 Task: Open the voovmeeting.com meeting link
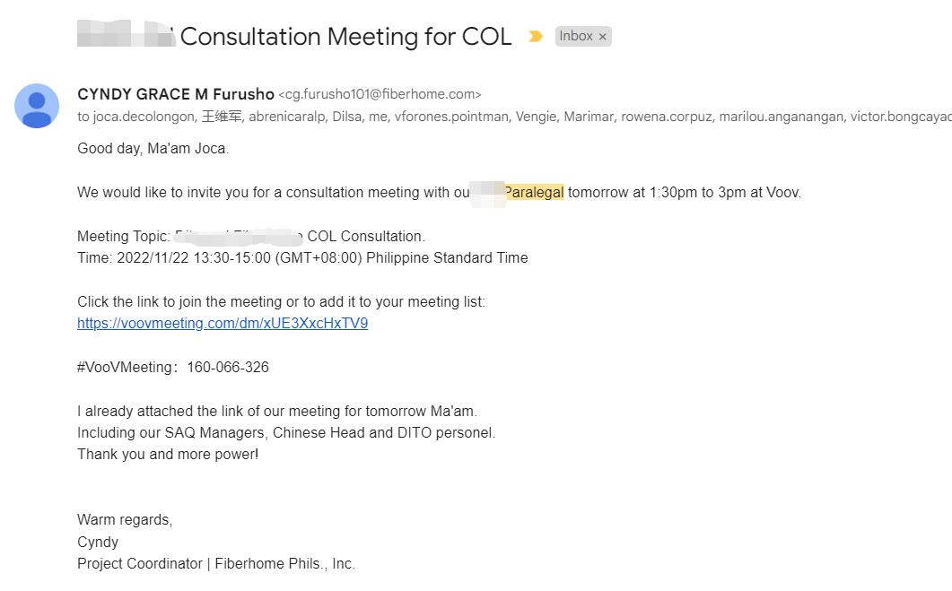click(223, 324)
